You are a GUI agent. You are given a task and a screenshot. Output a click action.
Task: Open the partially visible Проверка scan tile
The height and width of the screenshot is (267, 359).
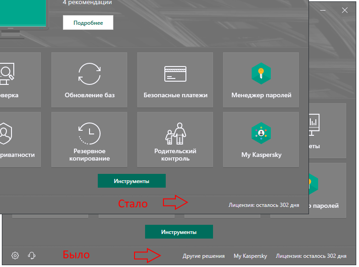coord(20,80)
